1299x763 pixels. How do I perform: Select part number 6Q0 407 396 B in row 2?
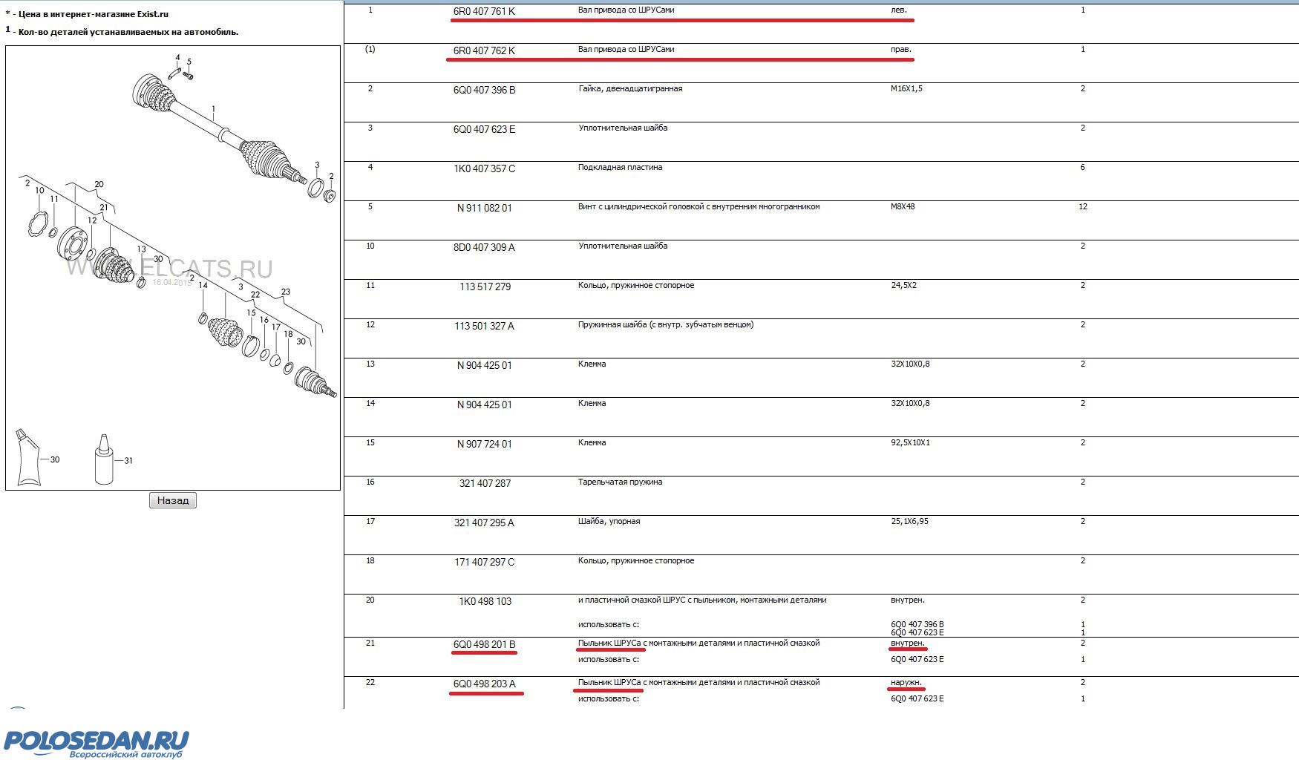point(484,90)
